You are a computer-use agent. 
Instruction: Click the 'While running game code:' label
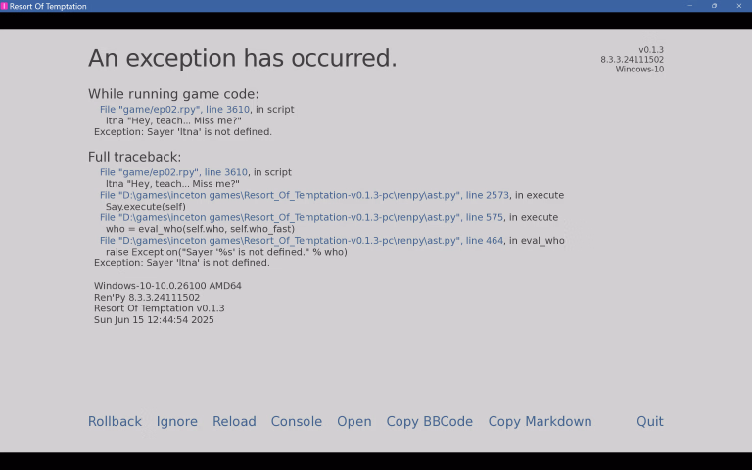click(173, 94)
